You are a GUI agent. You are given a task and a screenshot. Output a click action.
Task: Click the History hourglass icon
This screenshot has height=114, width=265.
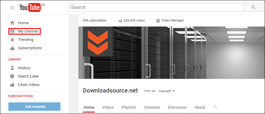[x=12, y=68]
